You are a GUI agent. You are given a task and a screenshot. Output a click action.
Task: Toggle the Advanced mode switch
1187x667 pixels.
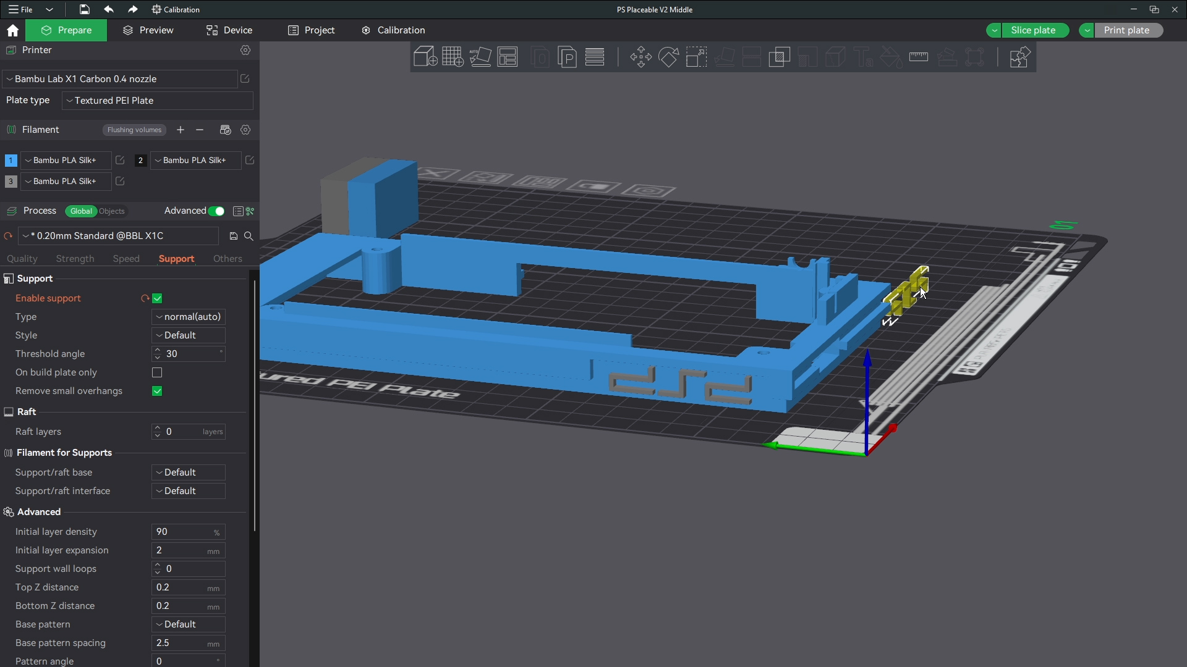216,211
